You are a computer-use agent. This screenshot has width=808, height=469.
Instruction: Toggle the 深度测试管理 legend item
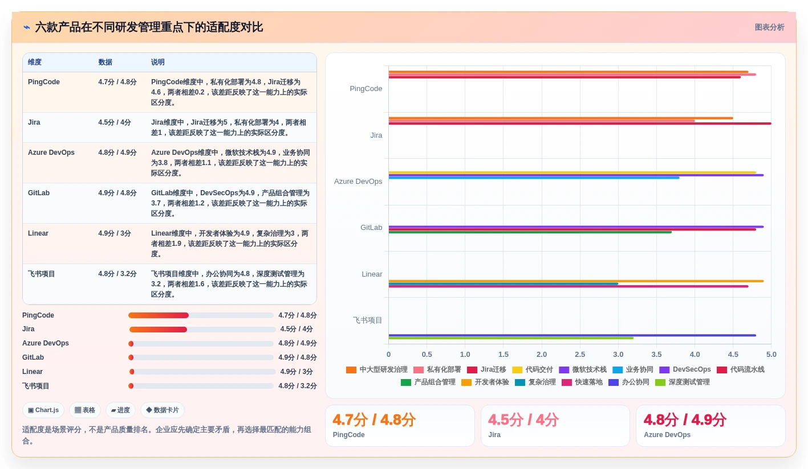[683, 382]
